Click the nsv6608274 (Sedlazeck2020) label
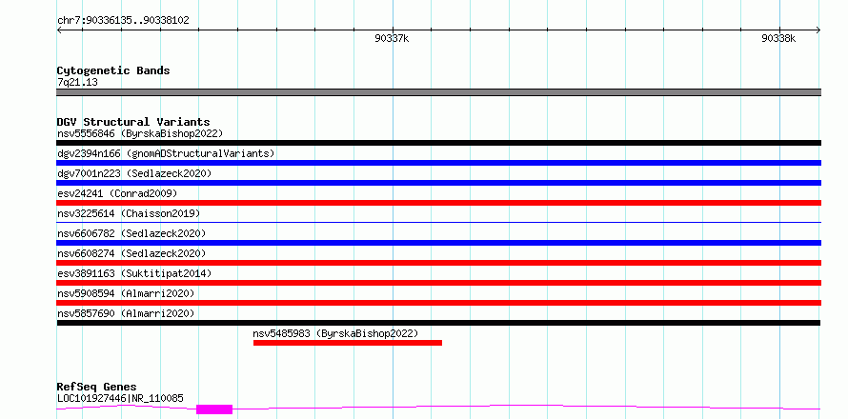Viewport: 848px width, 419px height. [x=131, y=253]
